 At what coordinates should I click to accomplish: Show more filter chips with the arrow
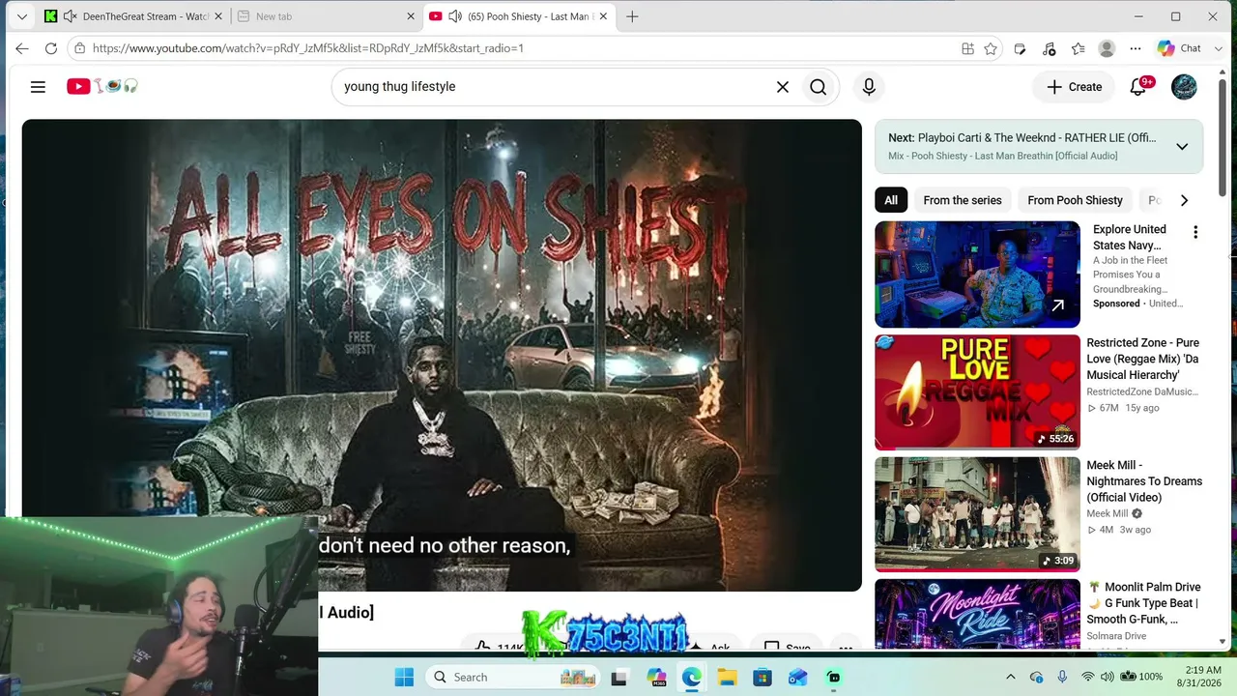(x=1184, y=200)
